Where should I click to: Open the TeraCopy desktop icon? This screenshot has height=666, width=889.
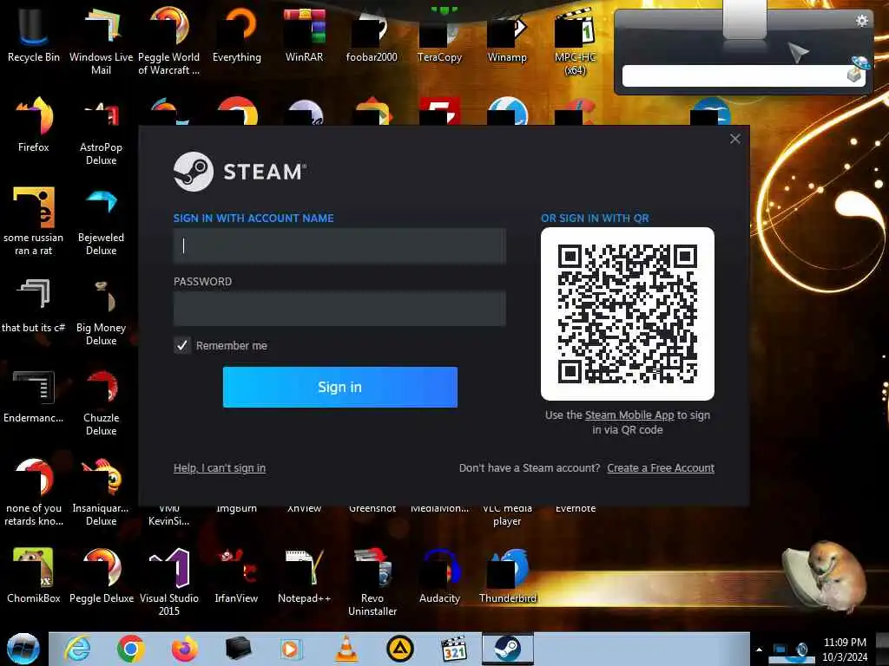[x=439, y=34]
